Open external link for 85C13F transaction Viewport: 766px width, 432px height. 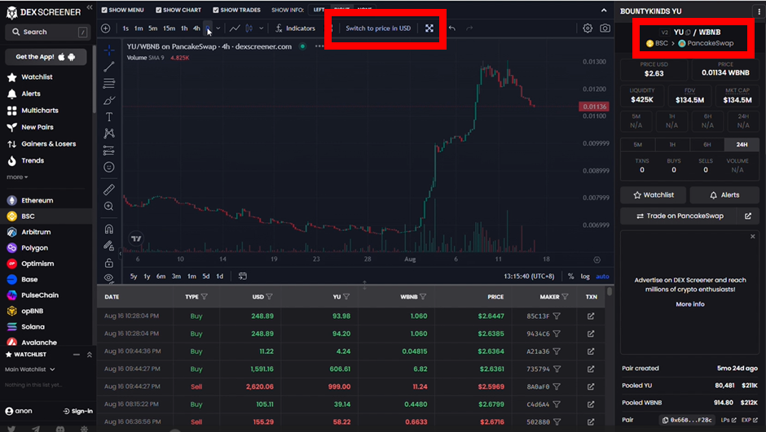pyautogui.click(x=591, y=316)
